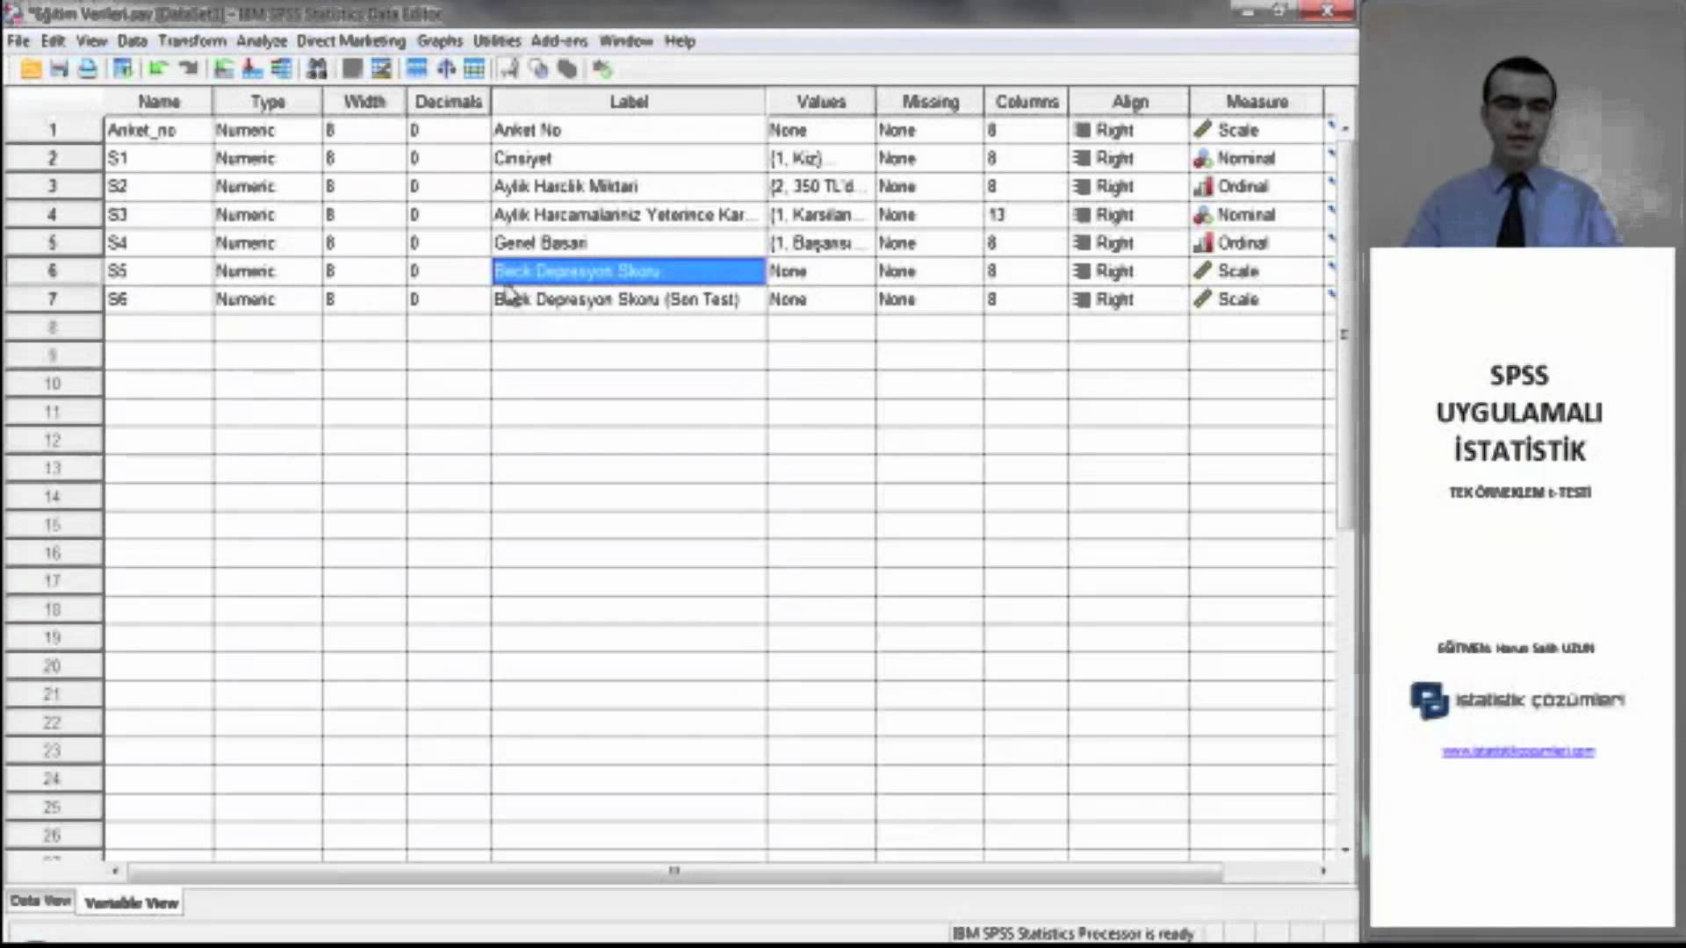This screenshot has width=1686, height=948.
Task: Click the Weight cases scale icon
Action: (446, 68)
